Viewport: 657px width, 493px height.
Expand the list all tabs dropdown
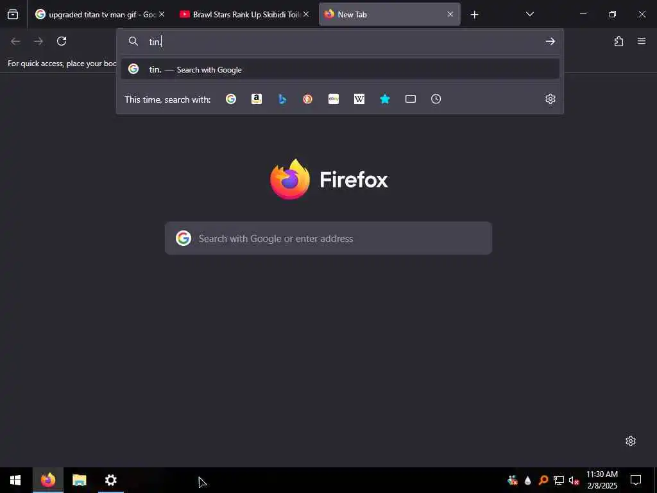529,14
